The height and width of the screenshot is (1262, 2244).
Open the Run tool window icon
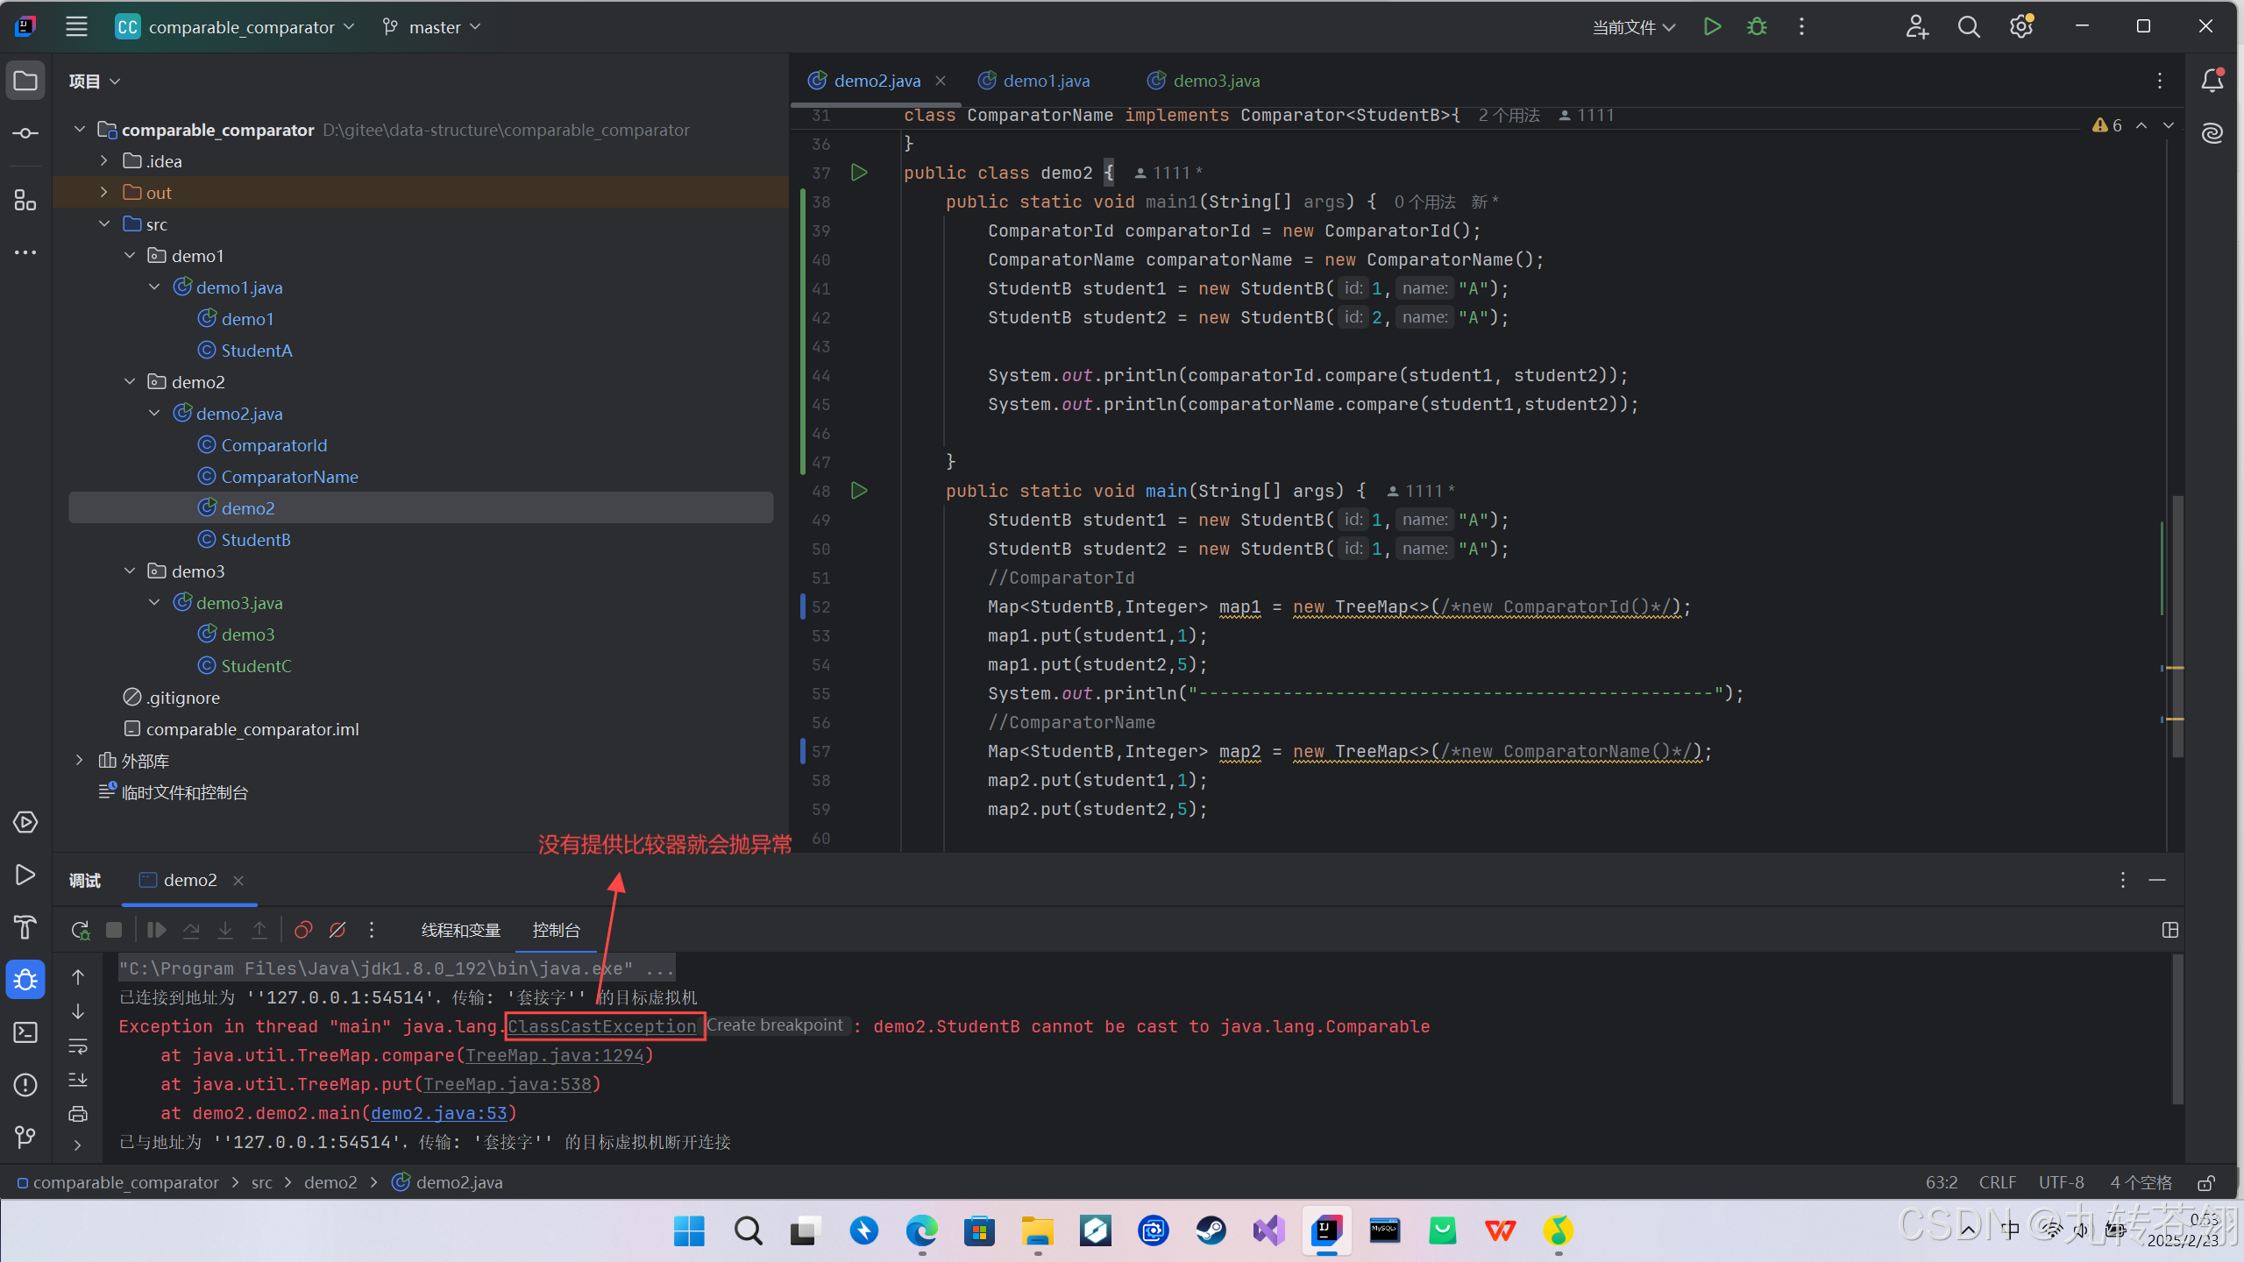tap(25, 875)
